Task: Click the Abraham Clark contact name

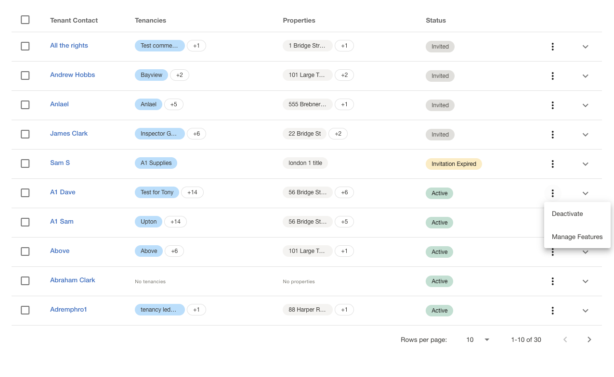Action: [x=73, y=280]
